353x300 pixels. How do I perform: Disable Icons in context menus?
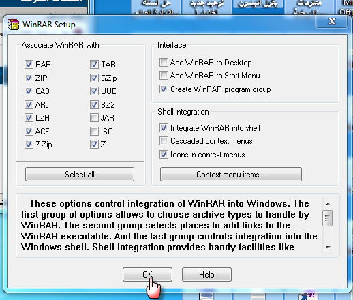(x=164, y=155)
